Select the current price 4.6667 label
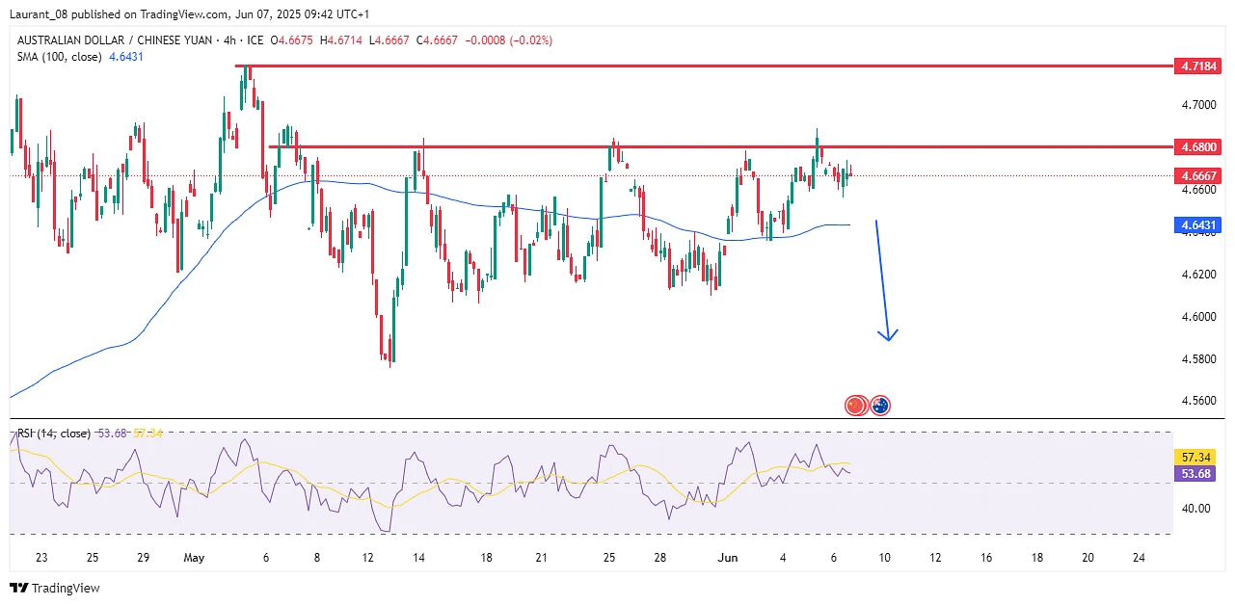 pos(1198,175)
